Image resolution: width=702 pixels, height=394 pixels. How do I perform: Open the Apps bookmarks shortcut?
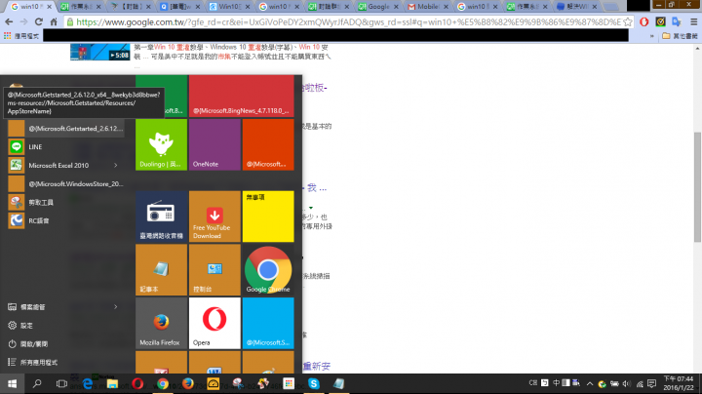(21, 36)
